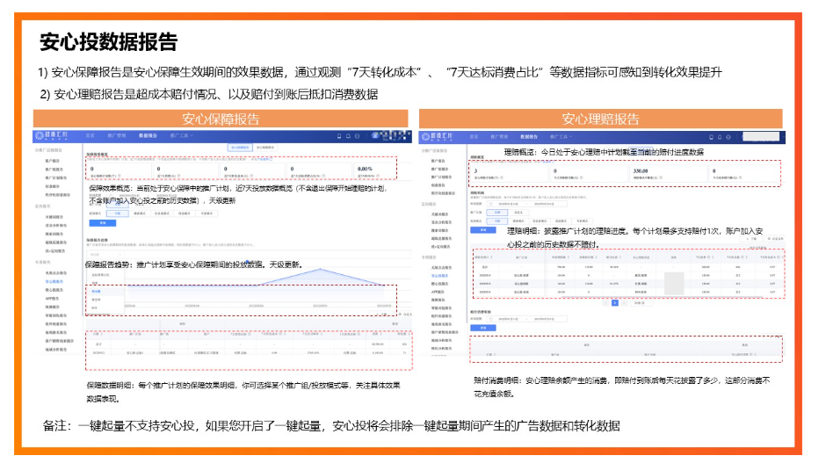Image resolution: width=826 pixels, height=463 pixels.
Task: Click the info icon under the 330.00 metric value
Action: [x=661, y=177]
